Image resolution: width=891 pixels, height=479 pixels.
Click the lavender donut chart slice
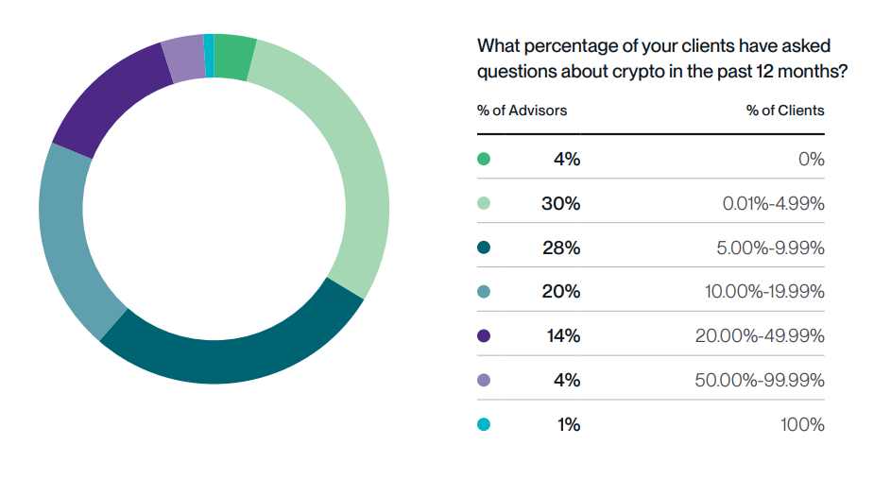tap(182, 58)
